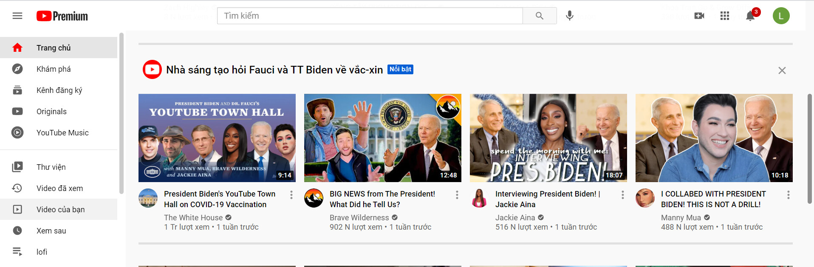
Task: Activate voice search microphone
Action: [x=570, y=16]
